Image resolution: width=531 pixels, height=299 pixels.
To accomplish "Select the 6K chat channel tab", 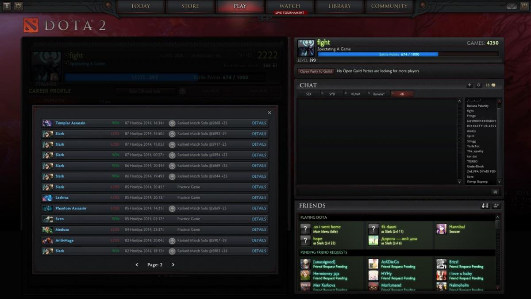I will [402, 94].
